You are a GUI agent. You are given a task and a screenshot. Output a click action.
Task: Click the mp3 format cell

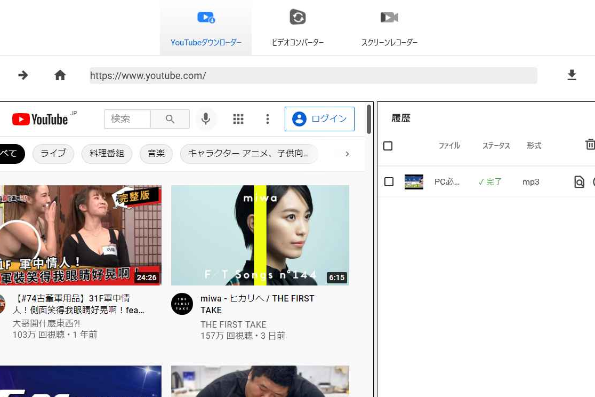click(x=531, y=182)
